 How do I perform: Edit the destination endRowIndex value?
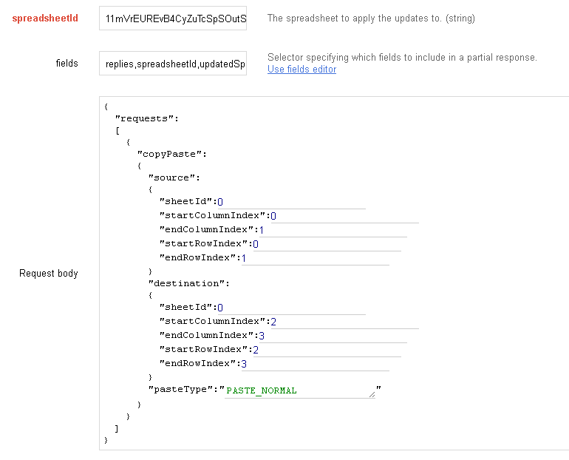315,364
